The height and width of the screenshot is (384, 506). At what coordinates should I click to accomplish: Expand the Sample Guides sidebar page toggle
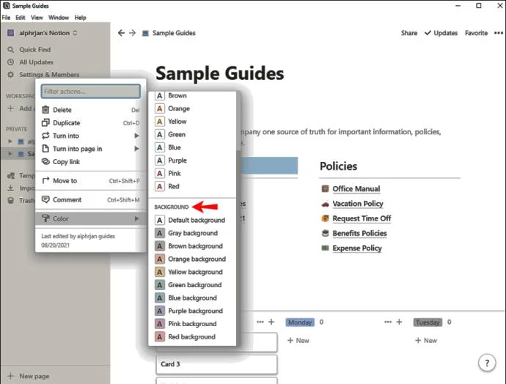(10, 154)
